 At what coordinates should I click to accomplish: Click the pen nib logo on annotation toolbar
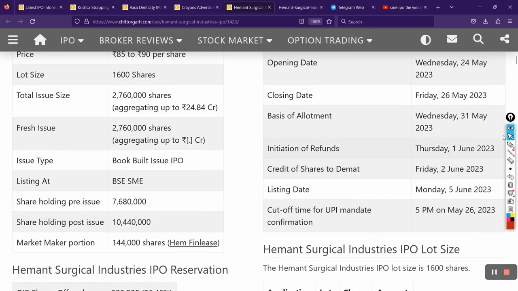(x=510, y=117)
